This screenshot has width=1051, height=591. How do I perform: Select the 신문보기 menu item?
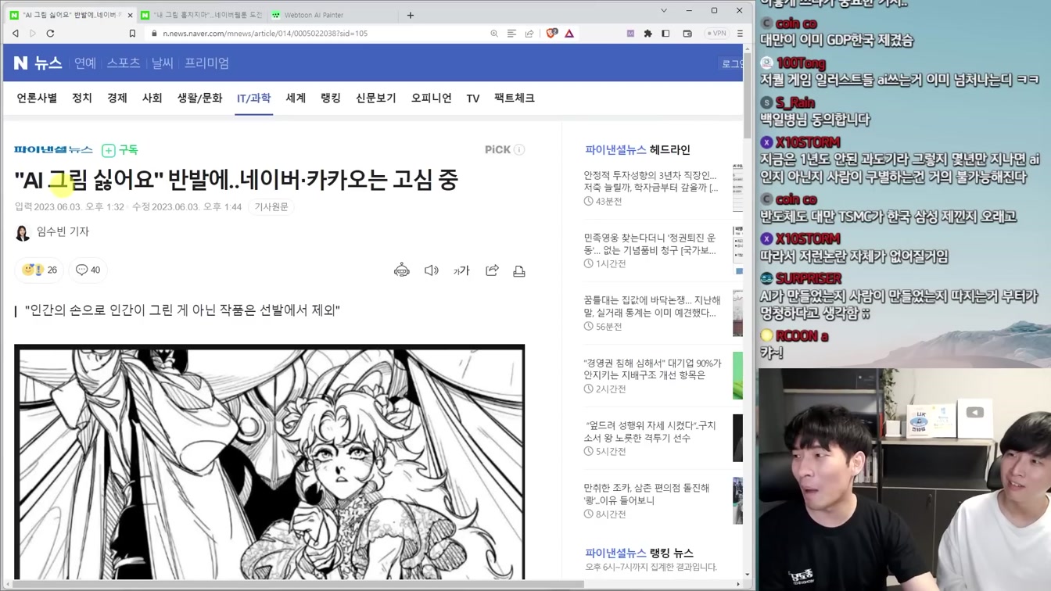(x=376, y=98)
